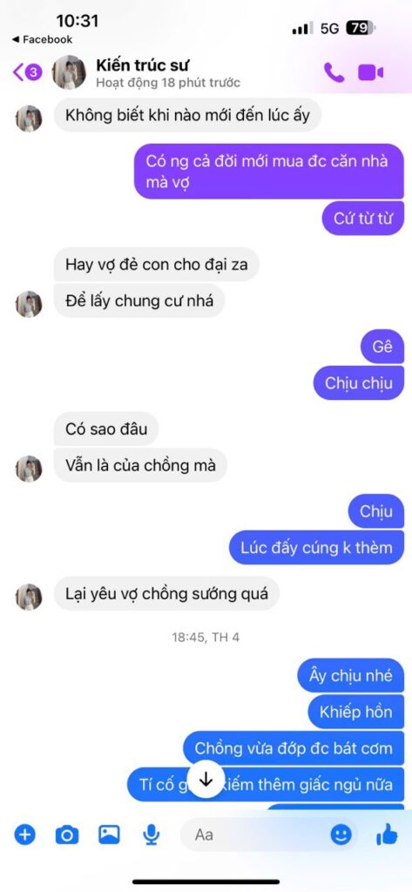The image size is (412, 892).
Task: Tap the message "Cứ từ từ"
Action: tap(363, 219)
